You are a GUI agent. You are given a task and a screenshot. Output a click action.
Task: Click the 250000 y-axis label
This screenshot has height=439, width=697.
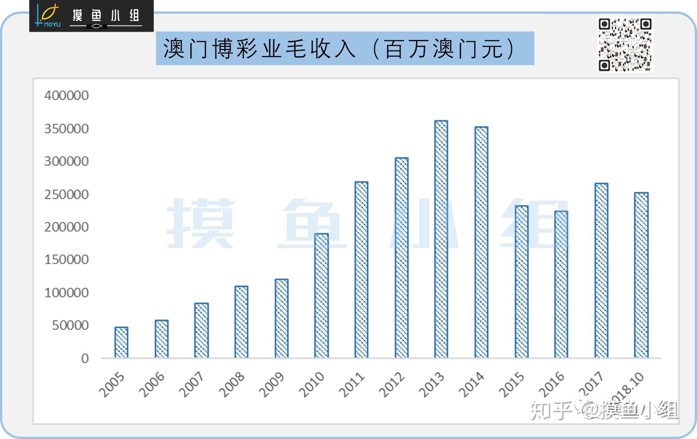(x=66, y=194)
